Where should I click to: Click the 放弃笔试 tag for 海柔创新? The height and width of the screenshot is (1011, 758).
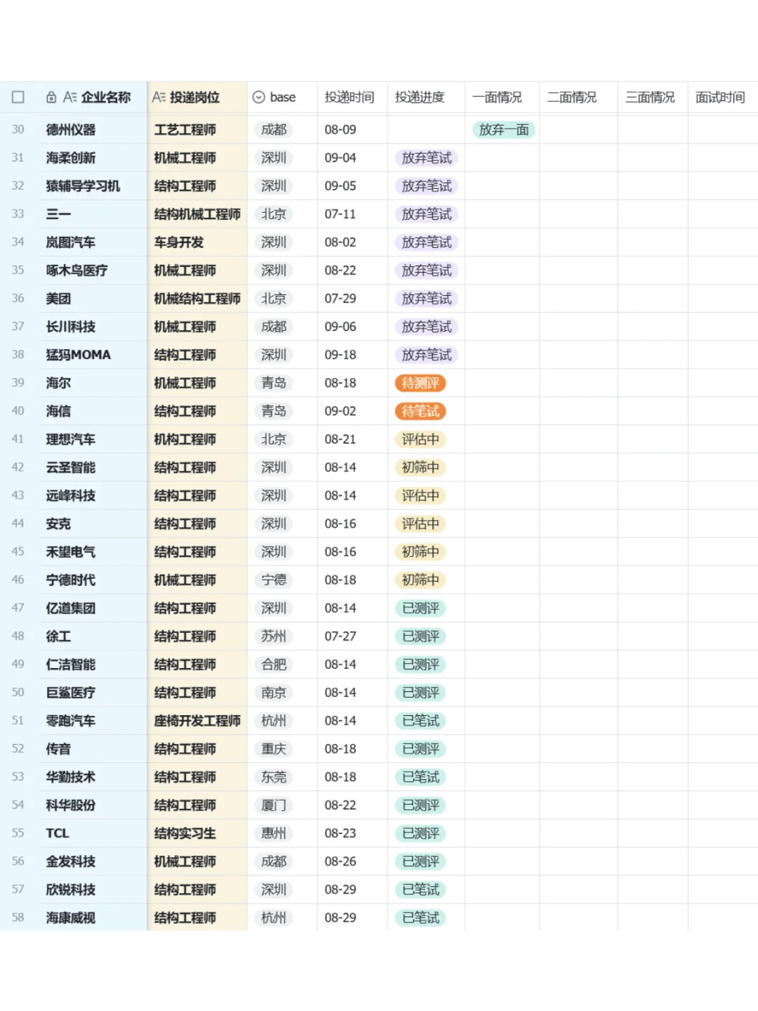(427, 158)
